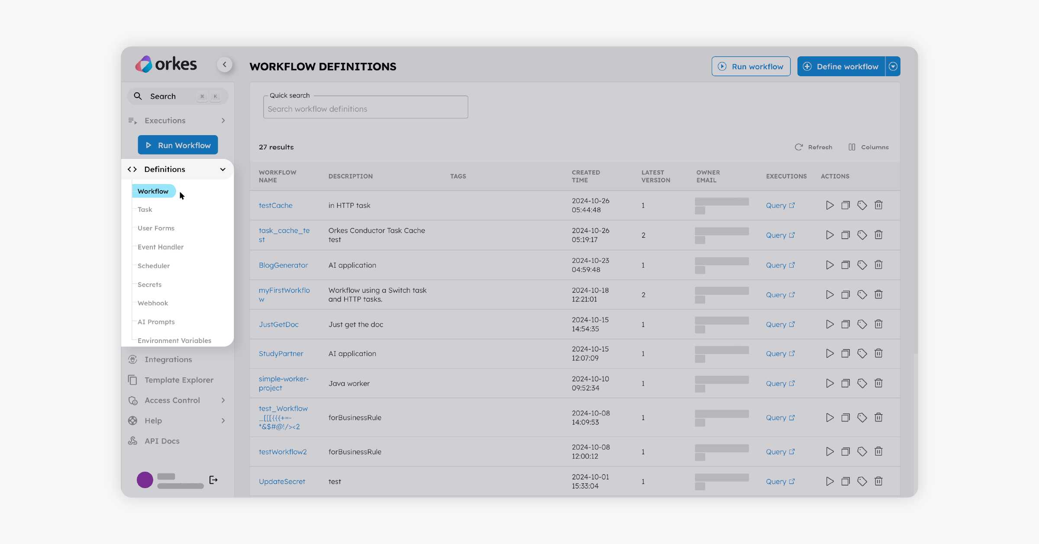Open the testCache workflow link
The width and height of the screenshot is (1039, 544).
pyautogui.click(x=276, y=205)
